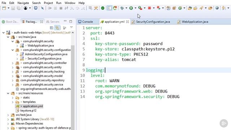Switch to Servers view tab
Viewport: 231px width, 130px height.
[53, 22]
